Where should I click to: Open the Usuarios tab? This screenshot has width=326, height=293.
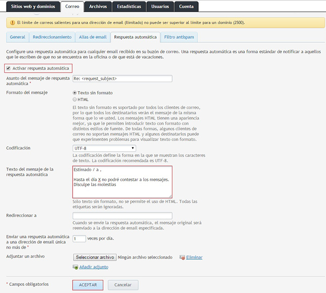[160, 7]
